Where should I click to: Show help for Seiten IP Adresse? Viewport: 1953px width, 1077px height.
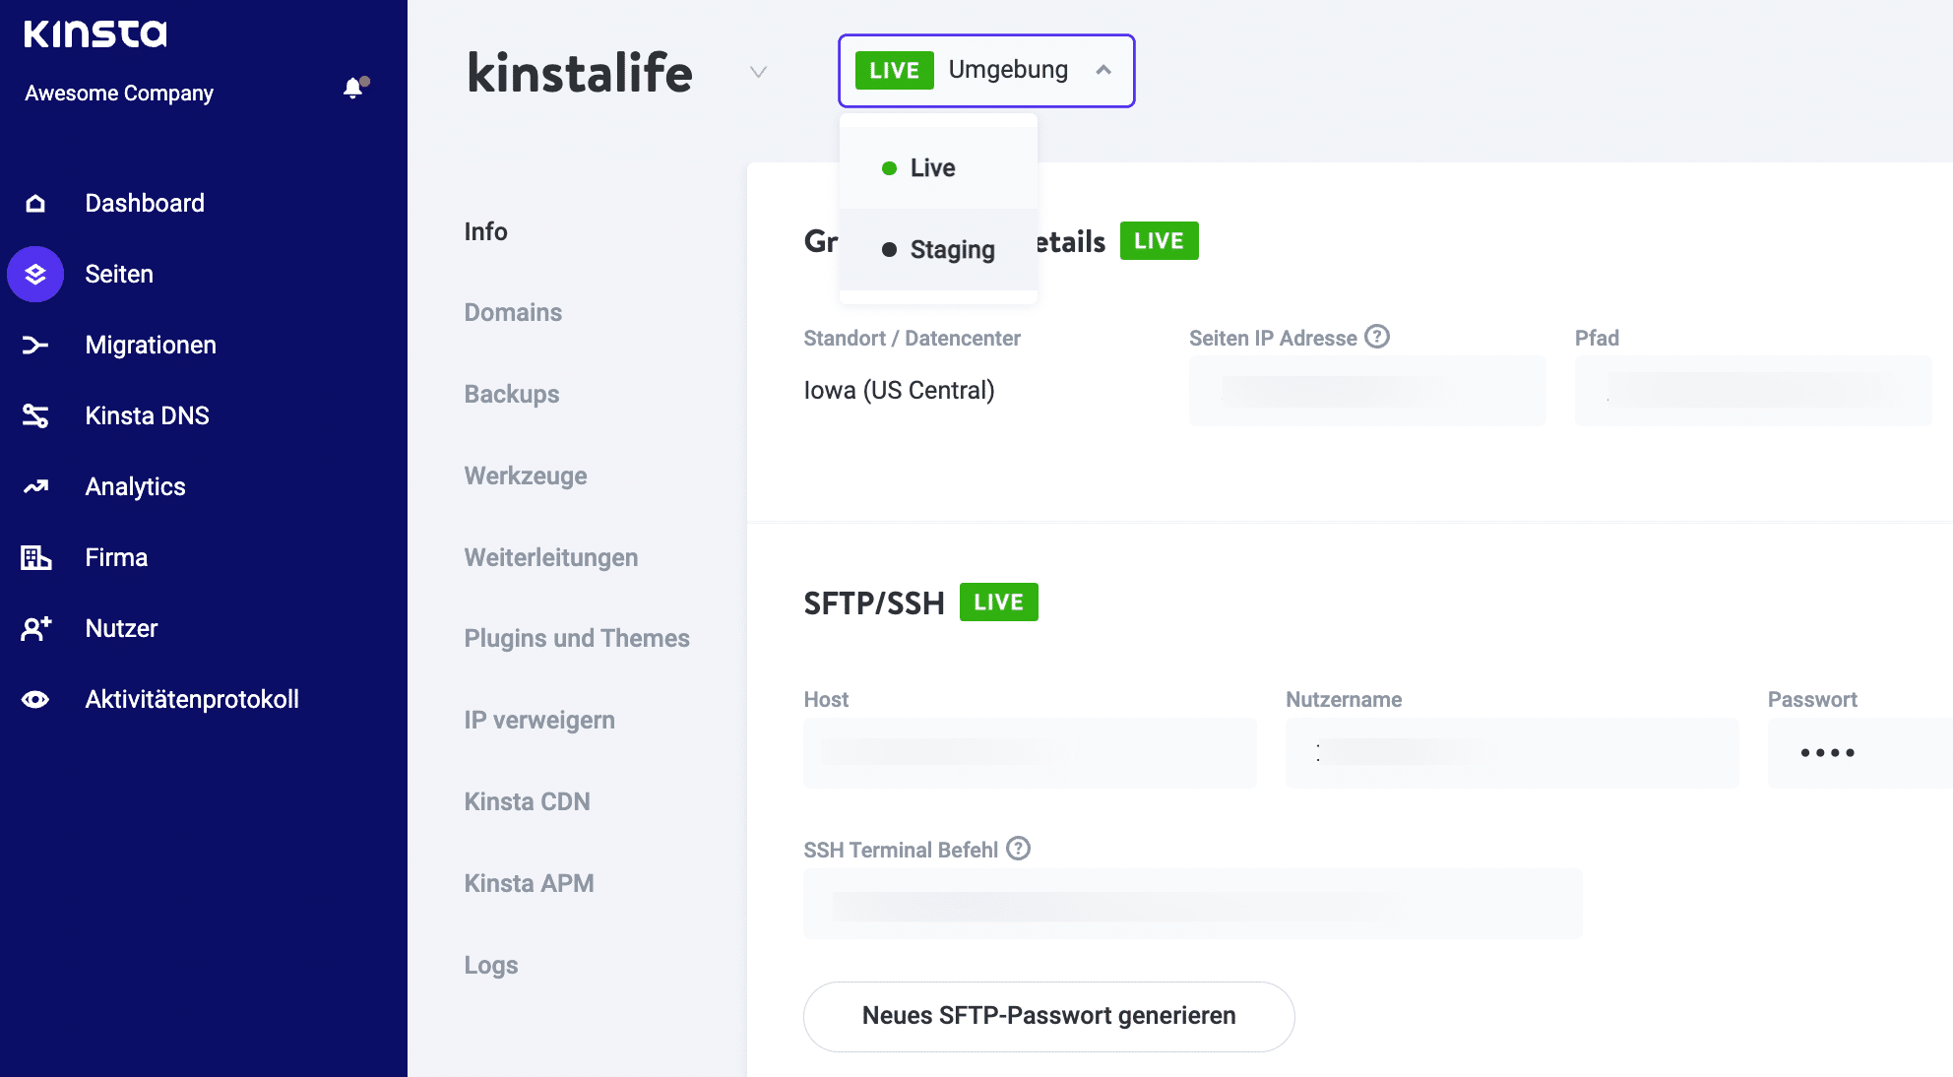1376,337
